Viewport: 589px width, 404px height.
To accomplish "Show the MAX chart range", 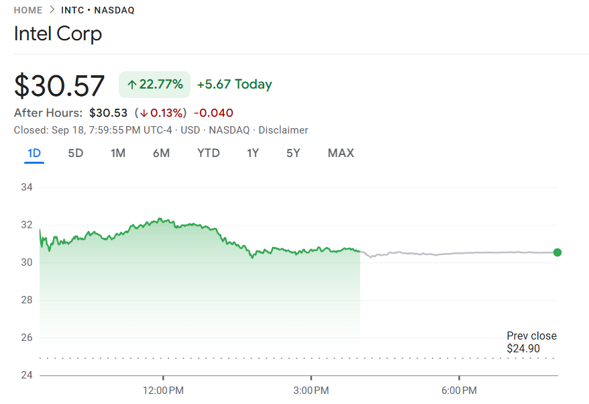I will 341,153.
